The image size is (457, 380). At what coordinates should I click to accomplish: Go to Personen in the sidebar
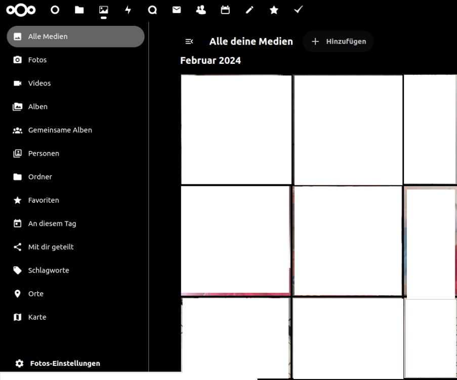click(x=75, y=153)
